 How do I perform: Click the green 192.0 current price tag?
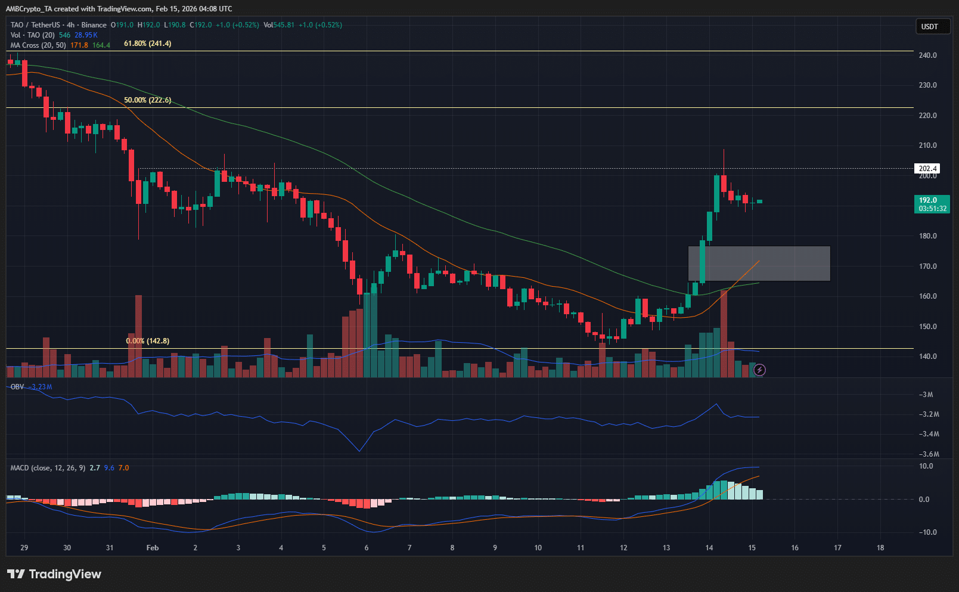pyautogui.click(x=932, y=204)
